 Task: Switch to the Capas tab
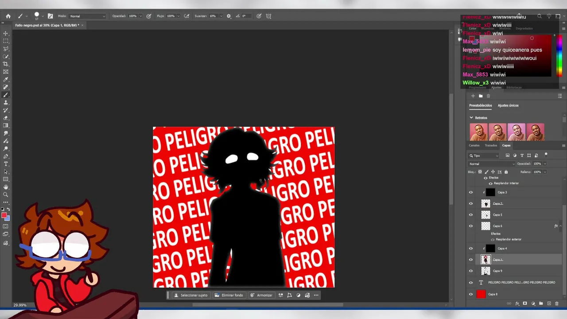pos(506,145)
